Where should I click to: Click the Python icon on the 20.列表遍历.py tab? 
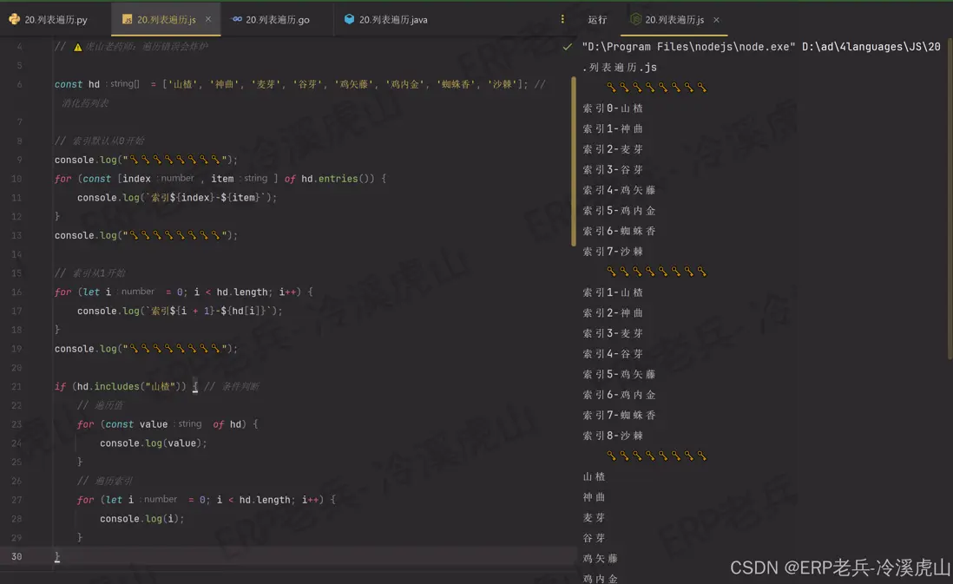coord(16,18)
